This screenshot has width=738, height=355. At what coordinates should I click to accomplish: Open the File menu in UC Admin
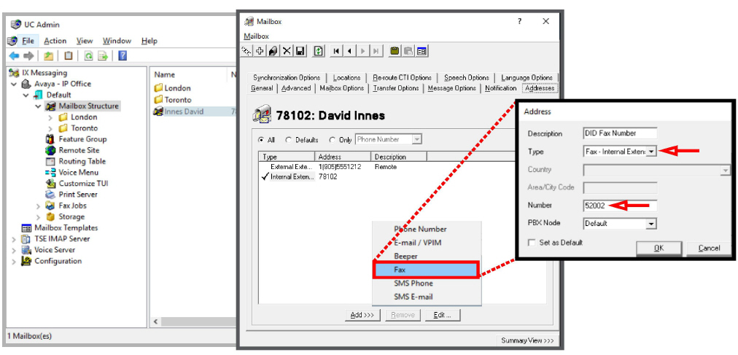coord(28,41)
